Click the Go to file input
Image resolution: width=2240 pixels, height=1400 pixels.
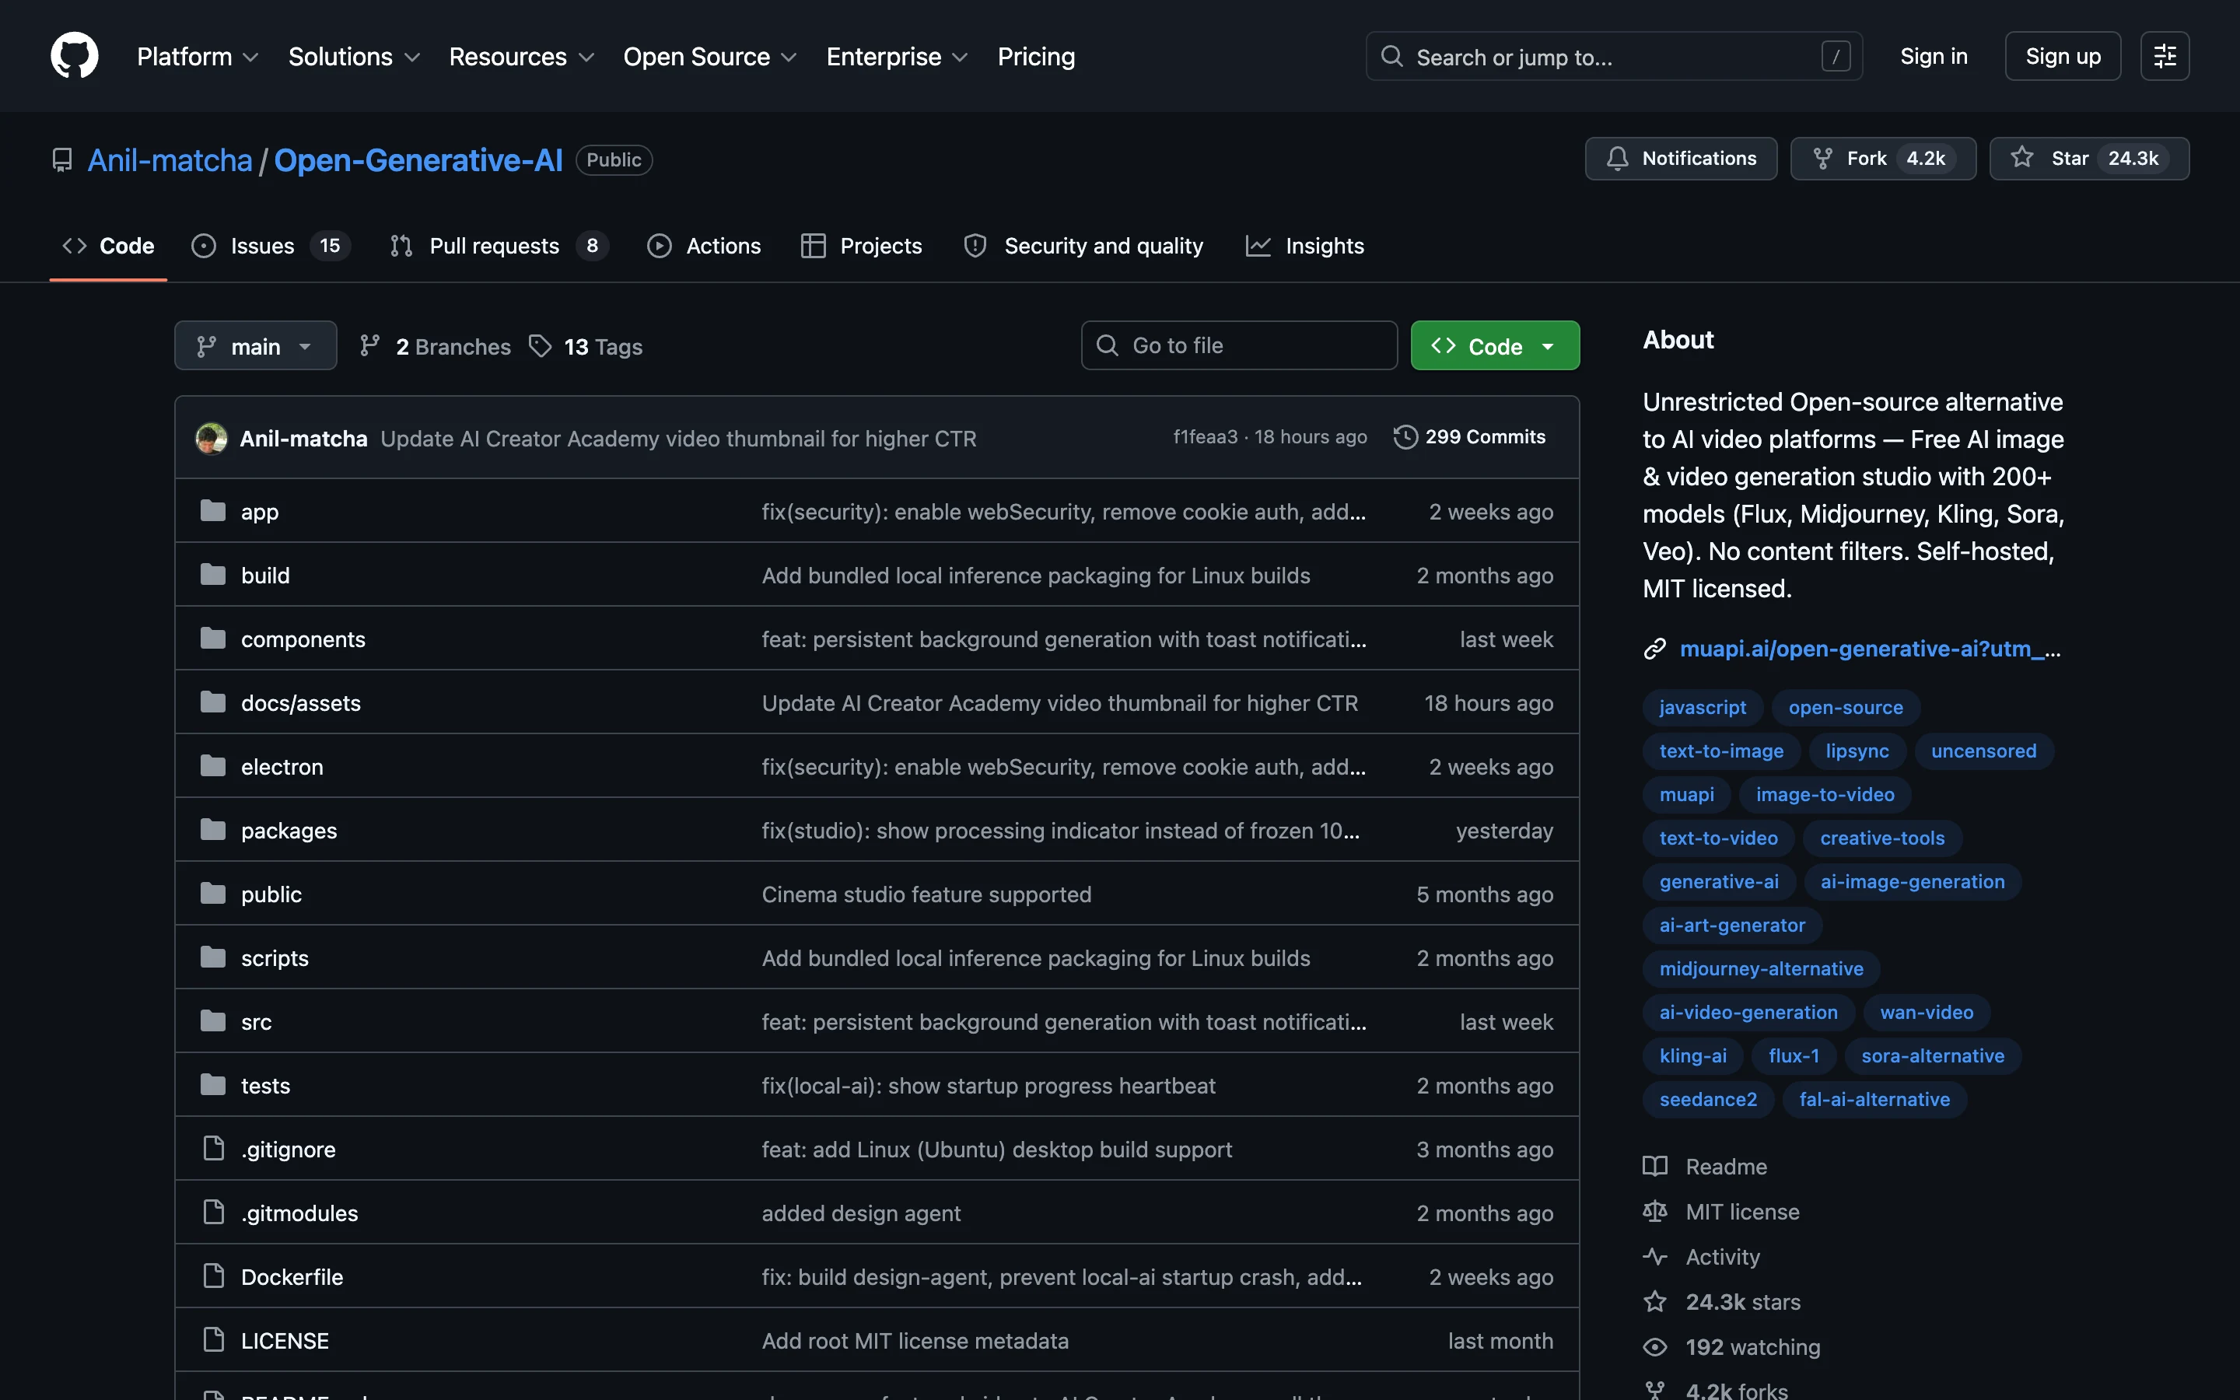[x=1240, y=345]
